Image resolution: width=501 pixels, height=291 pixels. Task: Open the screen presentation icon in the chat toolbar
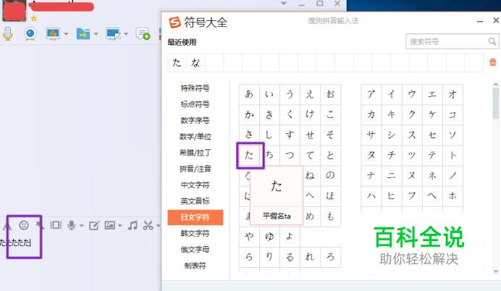coord(53,33)
